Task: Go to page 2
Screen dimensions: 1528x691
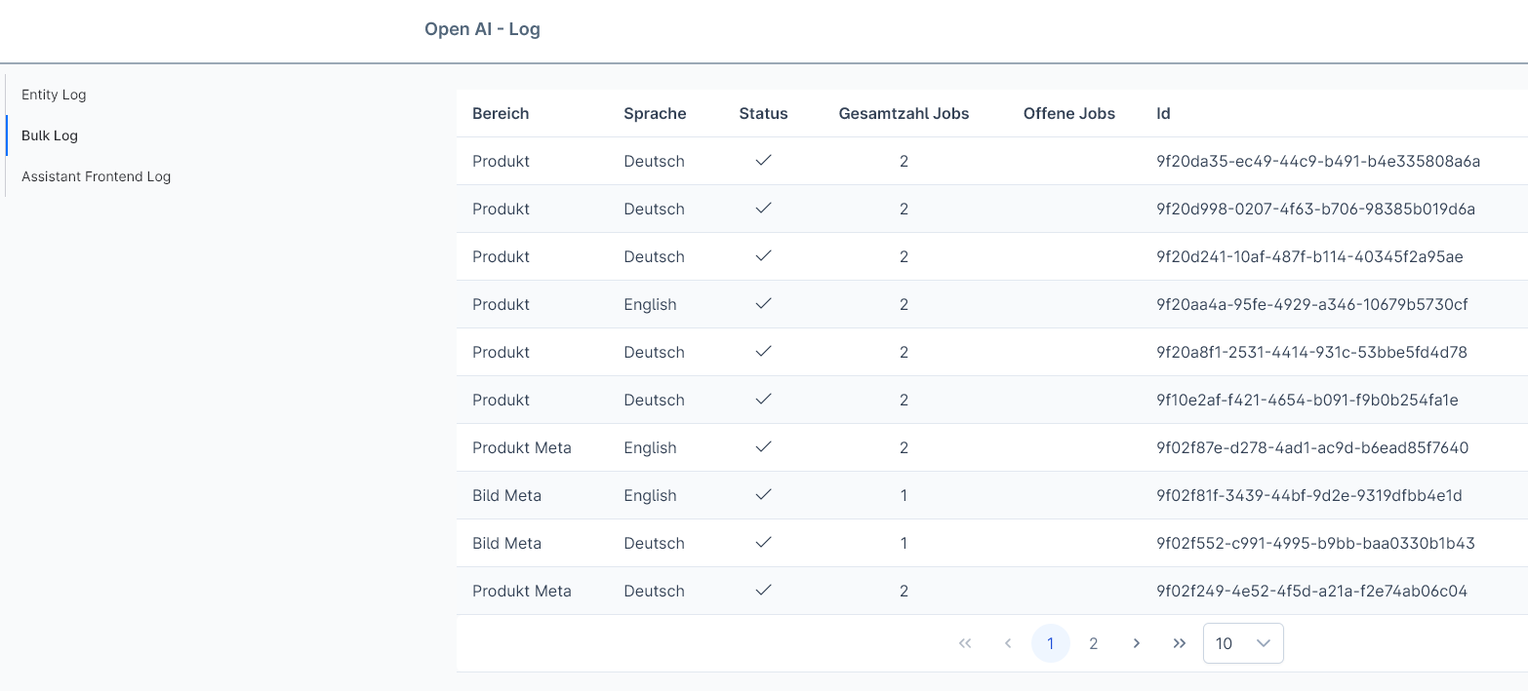Action: tap(1094, 643)
